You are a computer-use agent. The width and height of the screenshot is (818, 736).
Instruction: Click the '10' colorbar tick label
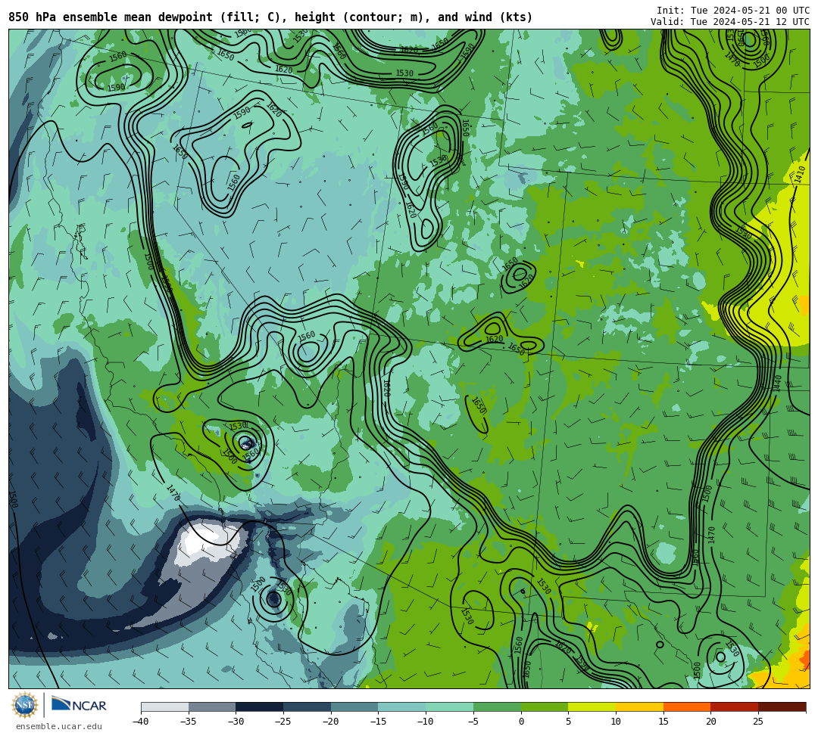click(616, 722)
